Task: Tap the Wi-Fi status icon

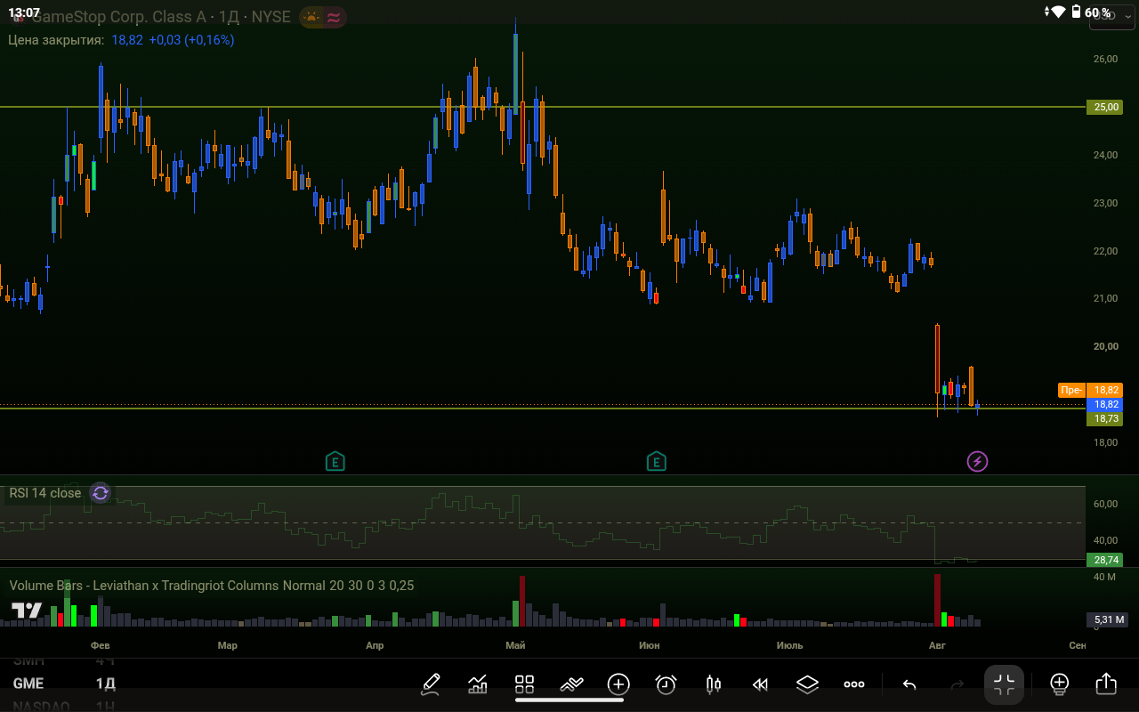Action: point(1058,12)
